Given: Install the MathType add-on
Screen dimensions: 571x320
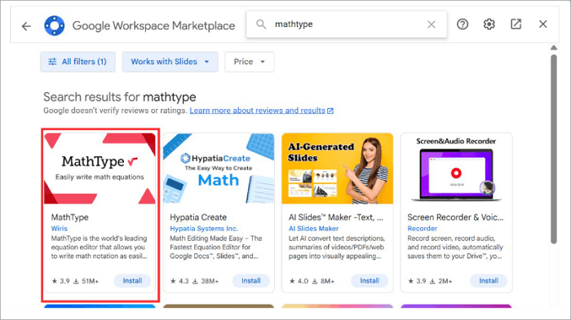Looking at the screenshot, I should click(x=132, y=281).
